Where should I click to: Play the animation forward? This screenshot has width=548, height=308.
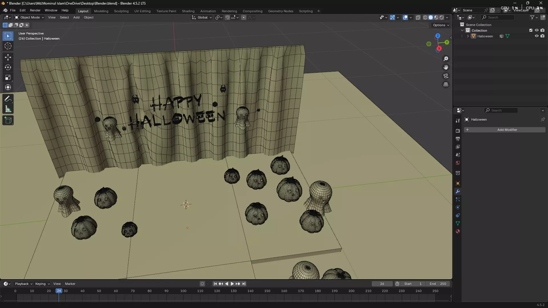point(232,284)
